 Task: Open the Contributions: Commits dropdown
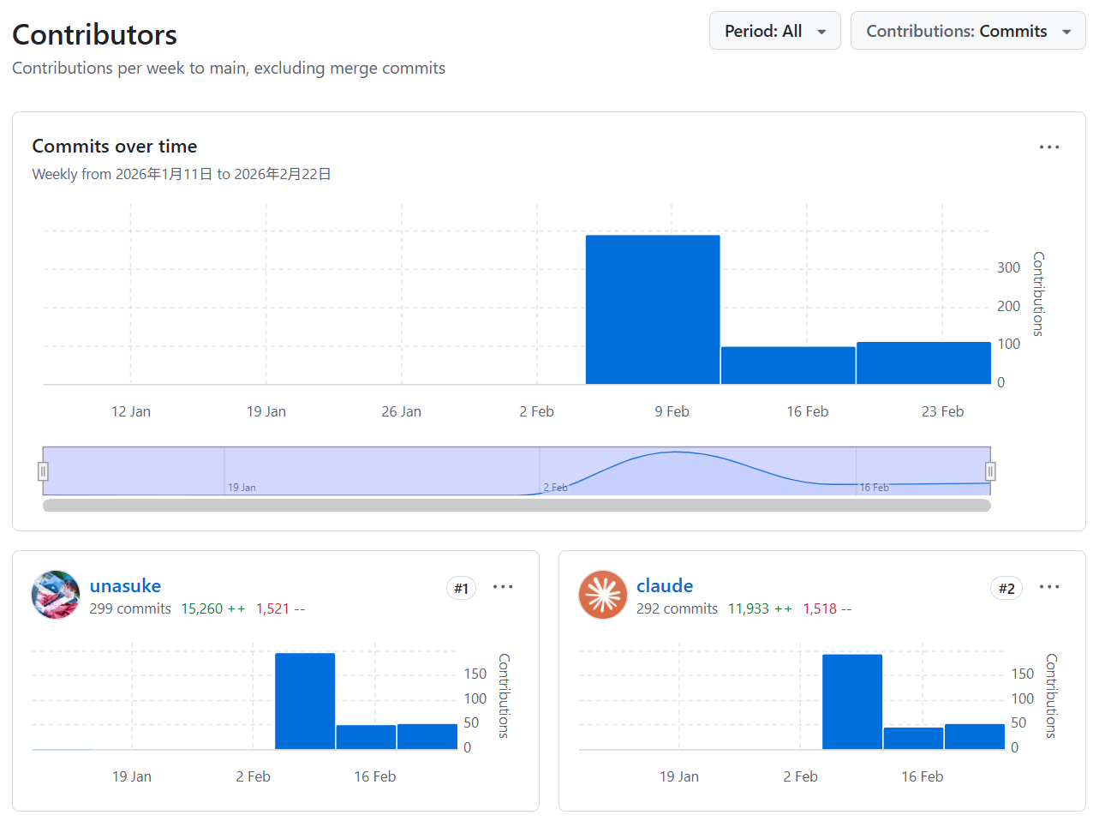click(x=967, y=30)
